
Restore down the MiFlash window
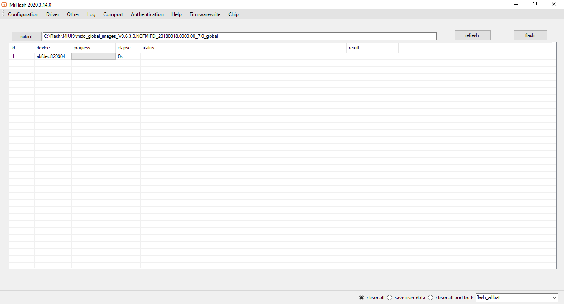point(535,5)
